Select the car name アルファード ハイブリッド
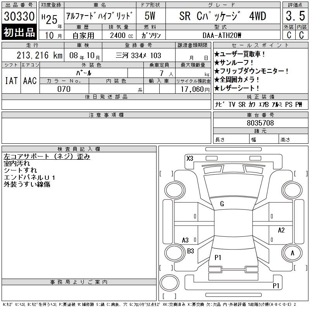The image size is (310, 310). (x=99, y=16)
